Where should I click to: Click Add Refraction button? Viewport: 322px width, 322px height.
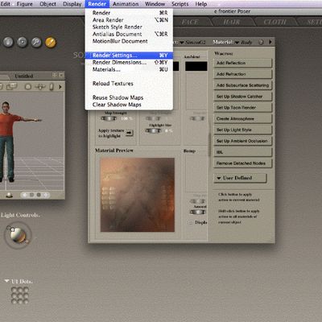tap(243, 74)
